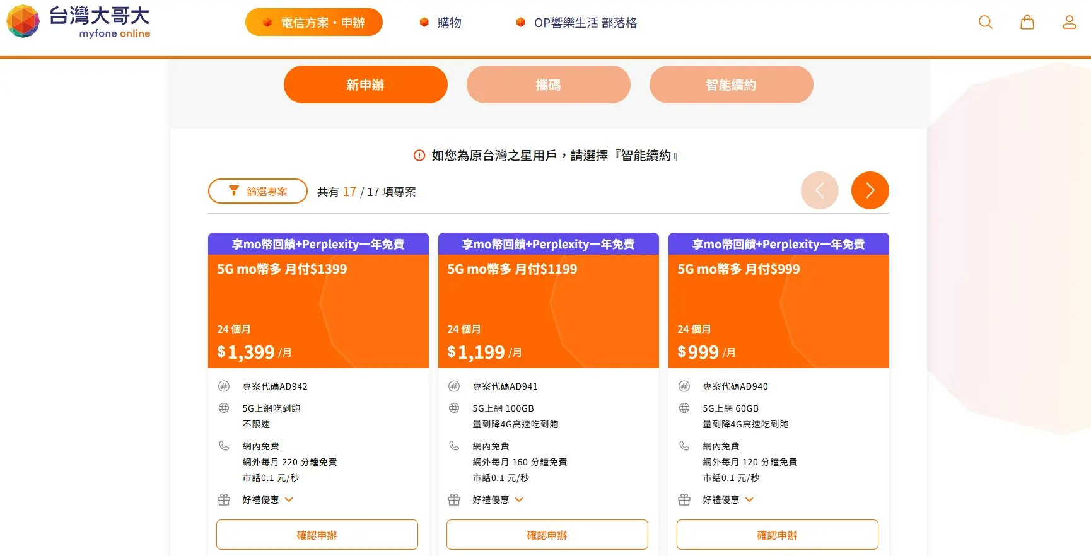Viewport: 1091px width, 556px height.
Task: Click the gift icon on $1199 plan
Action: pyautogui.click(x=454, y=499)
